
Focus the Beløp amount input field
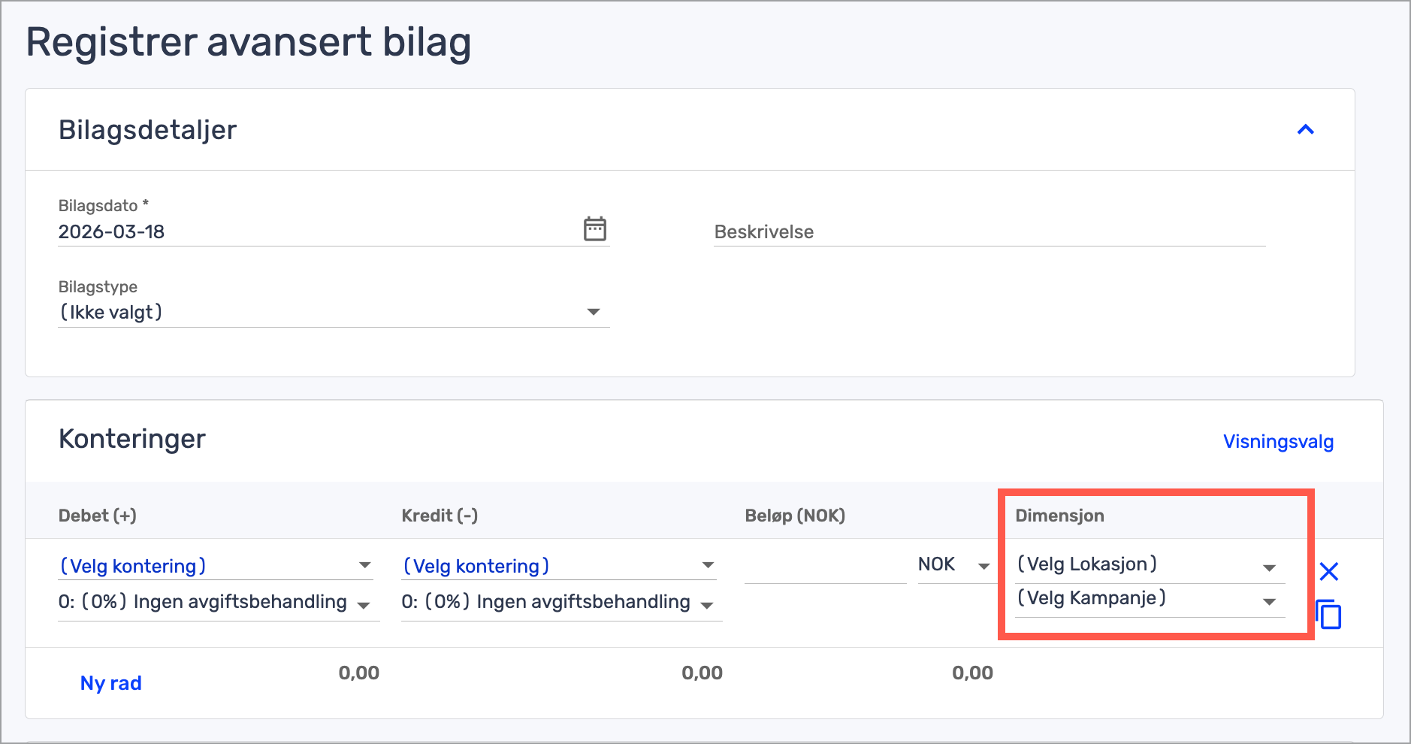tap(824, 565)
